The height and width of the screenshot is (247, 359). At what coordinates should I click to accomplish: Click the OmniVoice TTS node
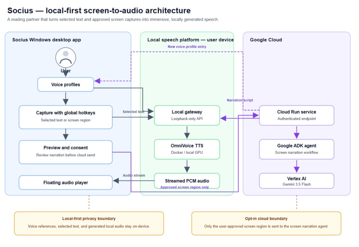pos(187,149)
